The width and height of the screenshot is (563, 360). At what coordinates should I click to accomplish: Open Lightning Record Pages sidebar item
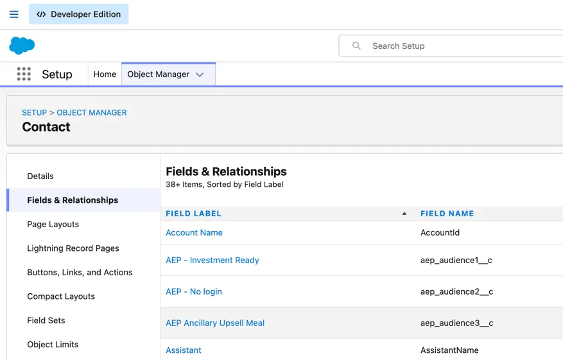click(73, 248)
